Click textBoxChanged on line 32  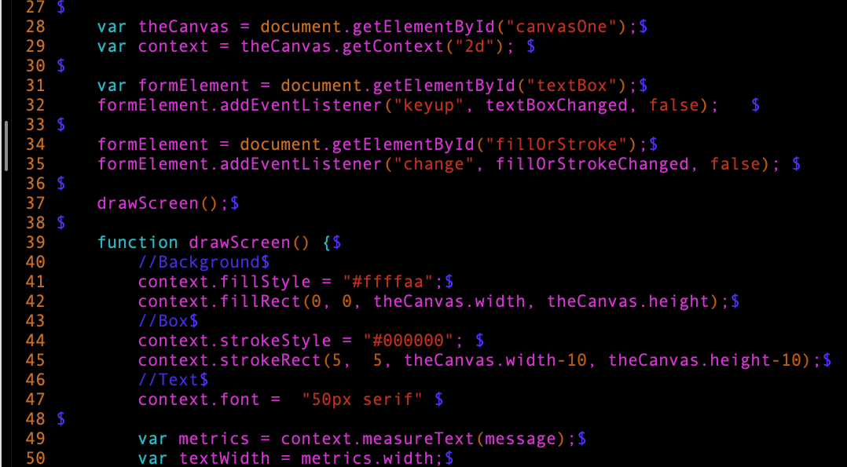(x=557, y=105)
